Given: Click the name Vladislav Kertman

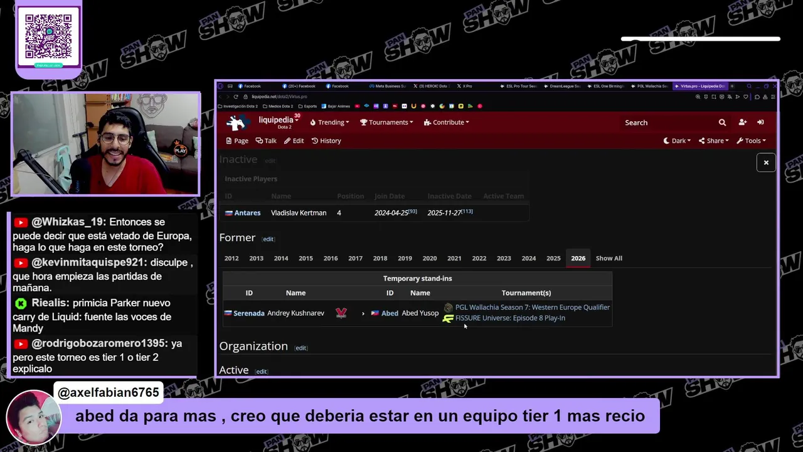Looking at the screenshot, I should (299, 213).
